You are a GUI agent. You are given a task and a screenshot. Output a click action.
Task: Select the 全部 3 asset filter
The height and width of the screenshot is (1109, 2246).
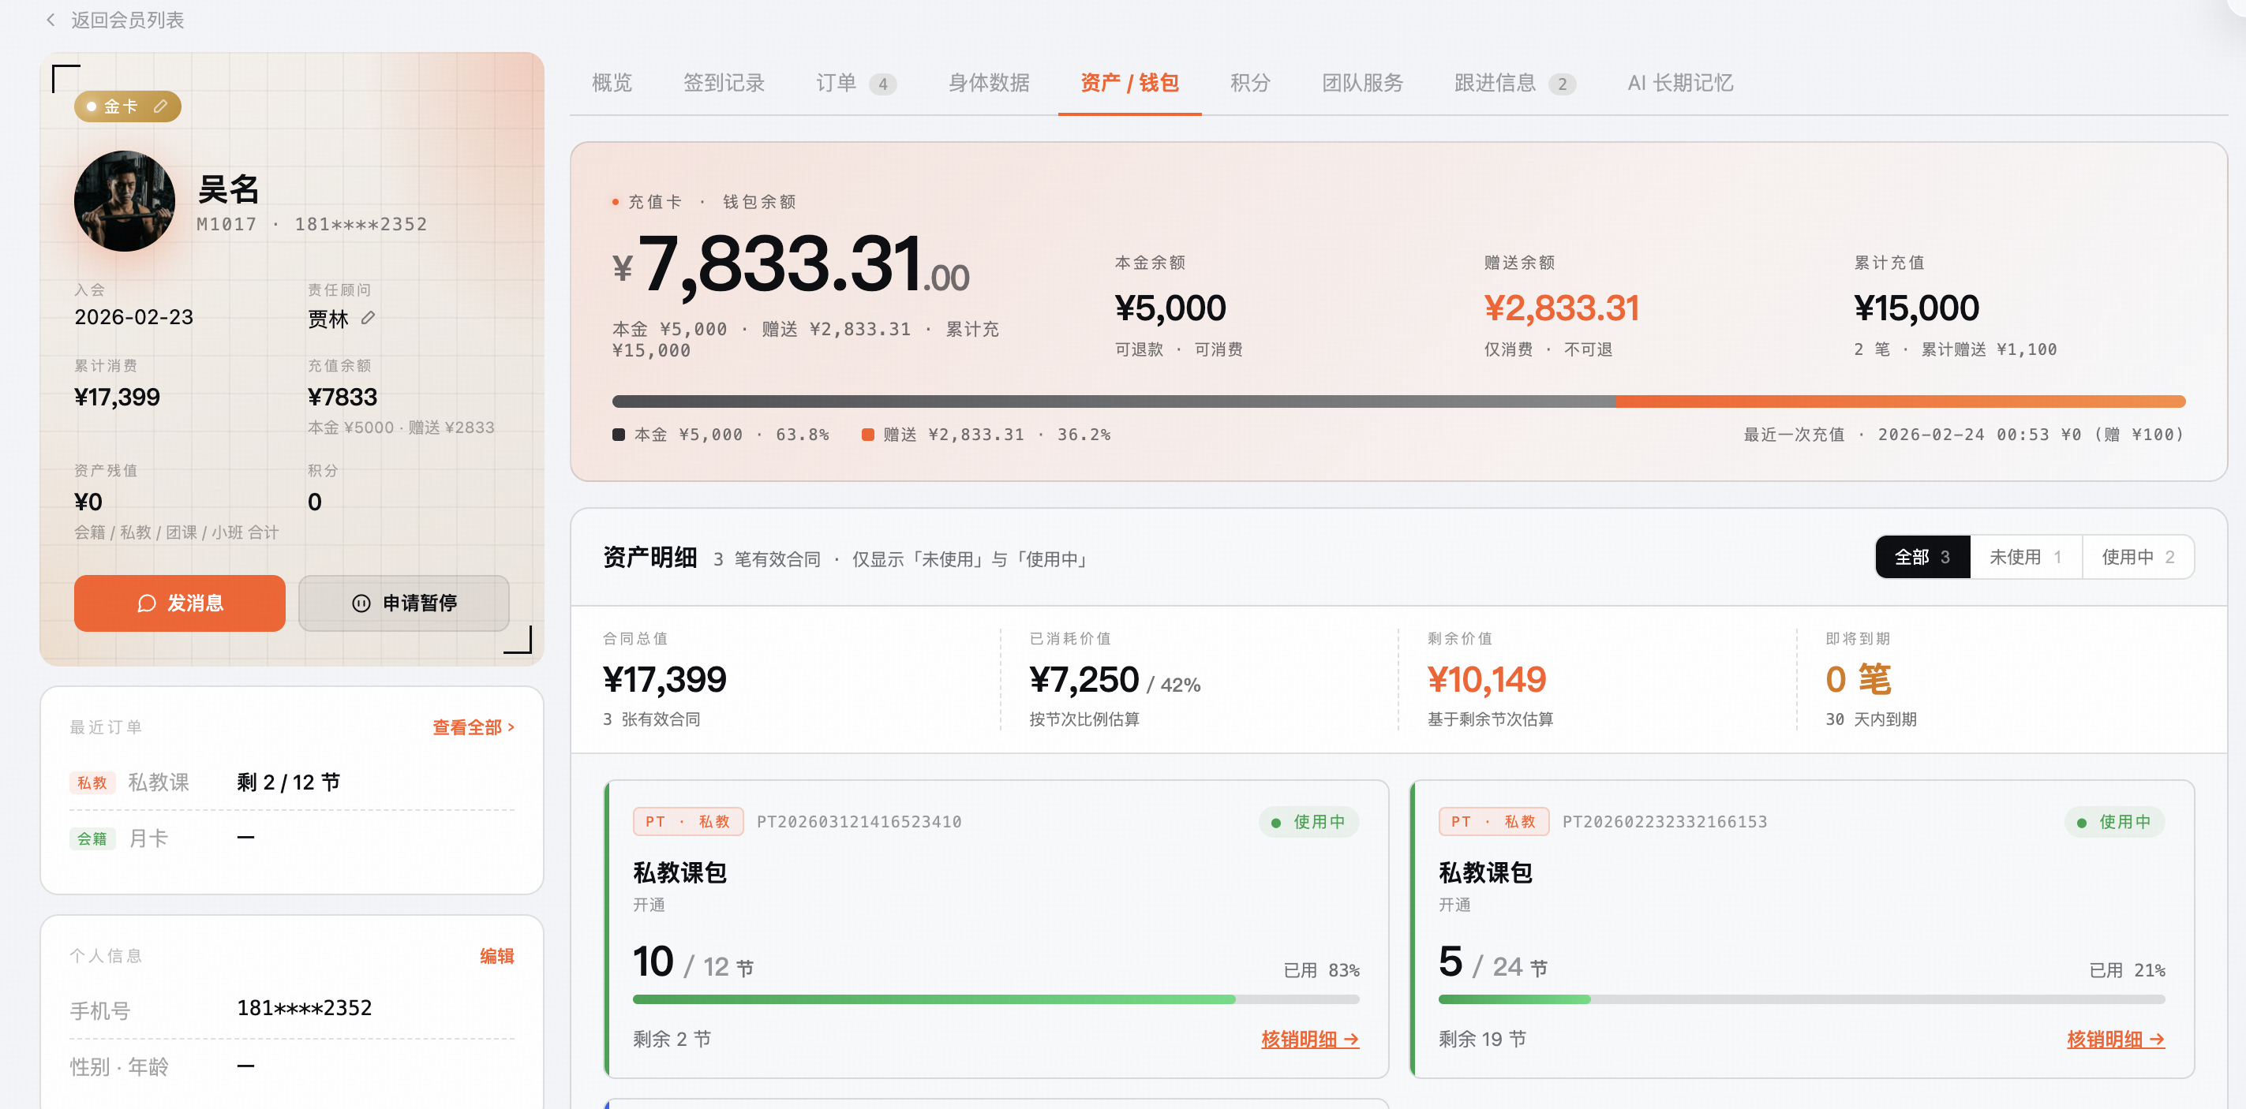coord(1922,557)
